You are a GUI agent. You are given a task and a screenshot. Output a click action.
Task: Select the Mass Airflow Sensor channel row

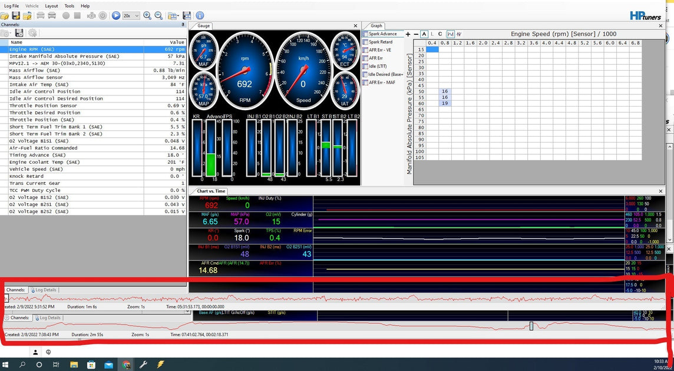point(93,77)
